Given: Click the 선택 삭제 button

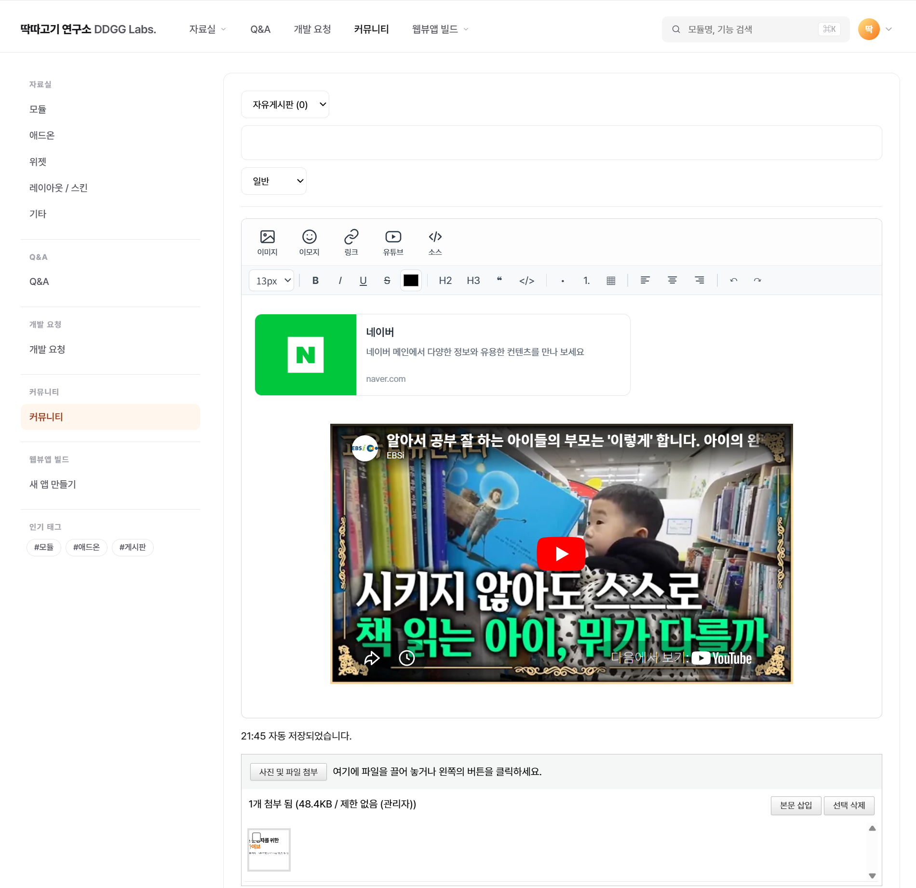Looking at the screenshot, I should [x=849, y=806].
